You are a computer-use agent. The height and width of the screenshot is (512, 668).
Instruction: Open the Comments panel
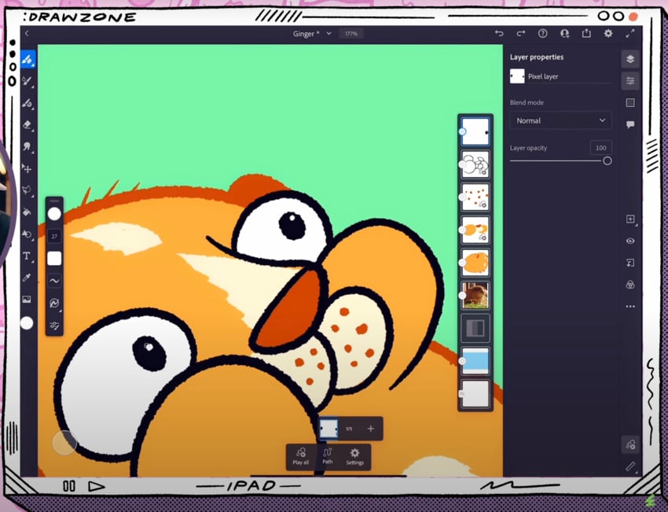629,123
